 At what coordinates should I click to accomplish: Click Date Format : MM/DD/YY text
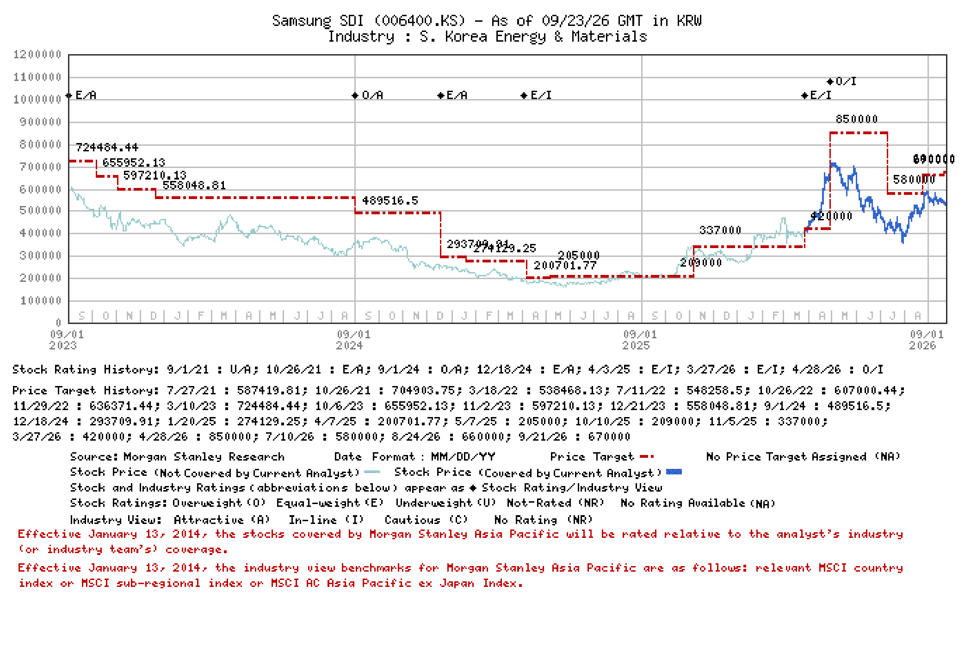414,457
